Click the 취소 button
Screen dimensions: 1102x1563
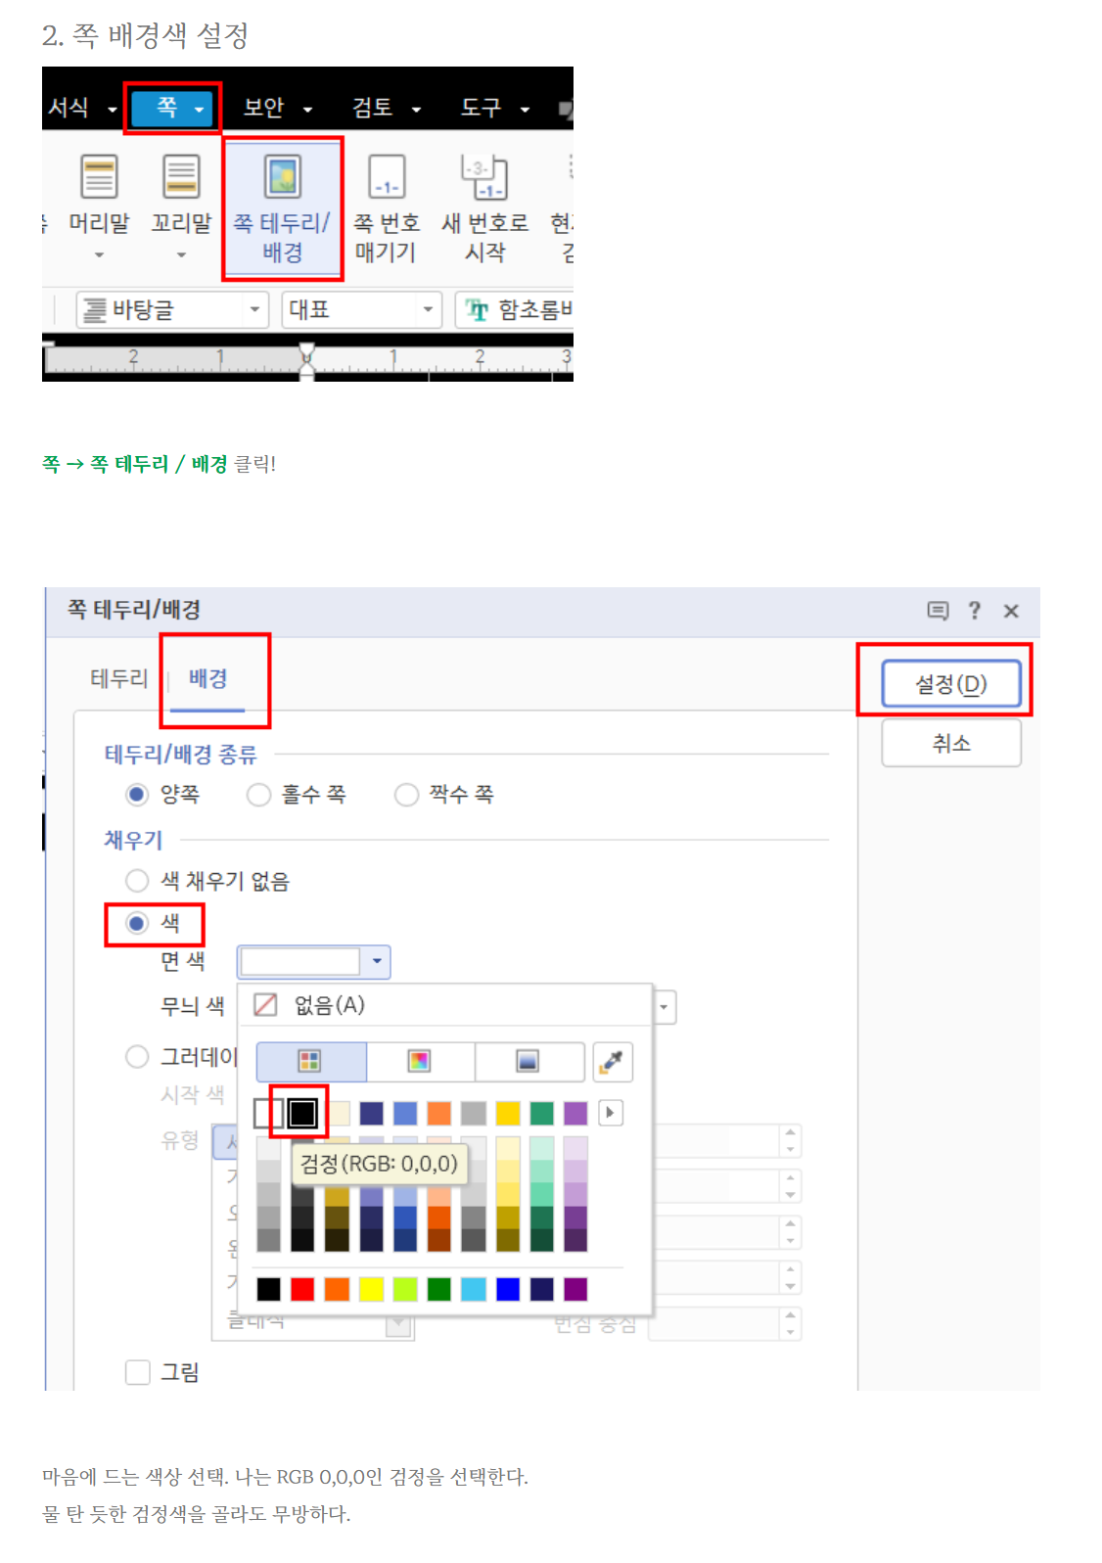(x=951, y=744)
